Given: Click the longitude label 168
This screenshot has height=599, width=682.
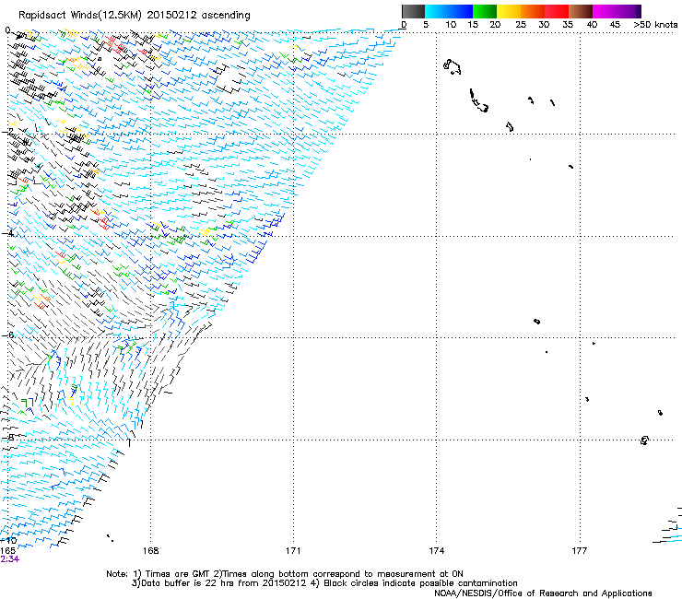Looking at the screenshot, I should point(151,551).
